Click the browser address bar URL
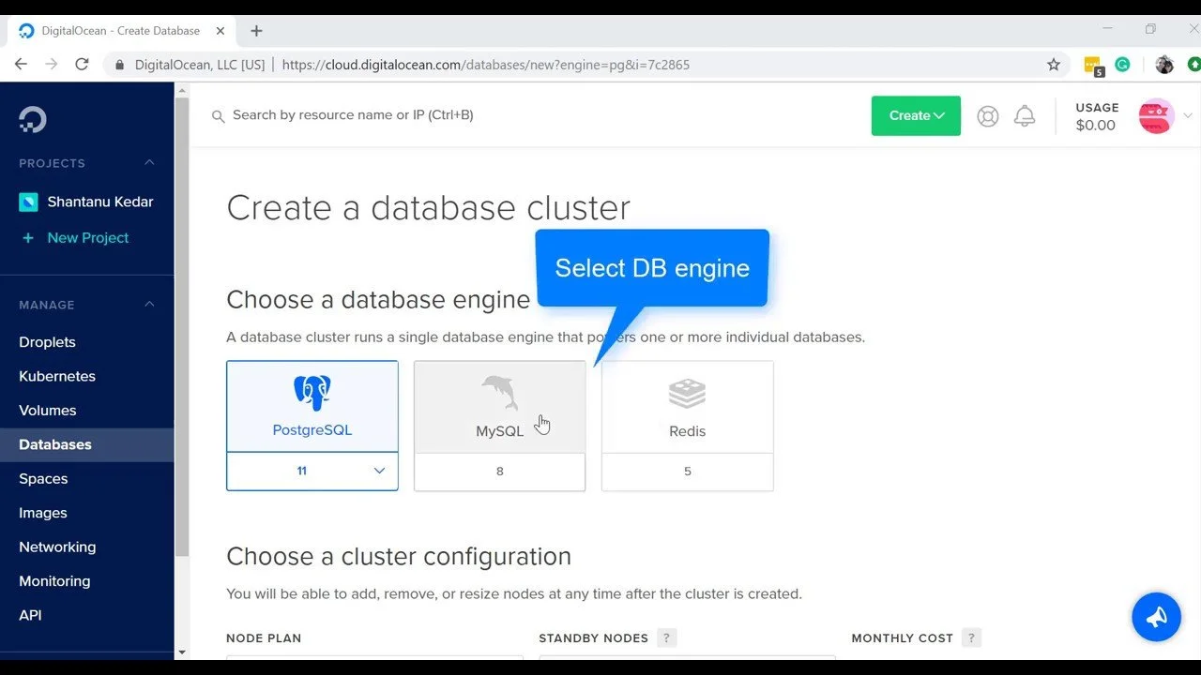This screenshot has height=675, width=1201. coord(485,65)
